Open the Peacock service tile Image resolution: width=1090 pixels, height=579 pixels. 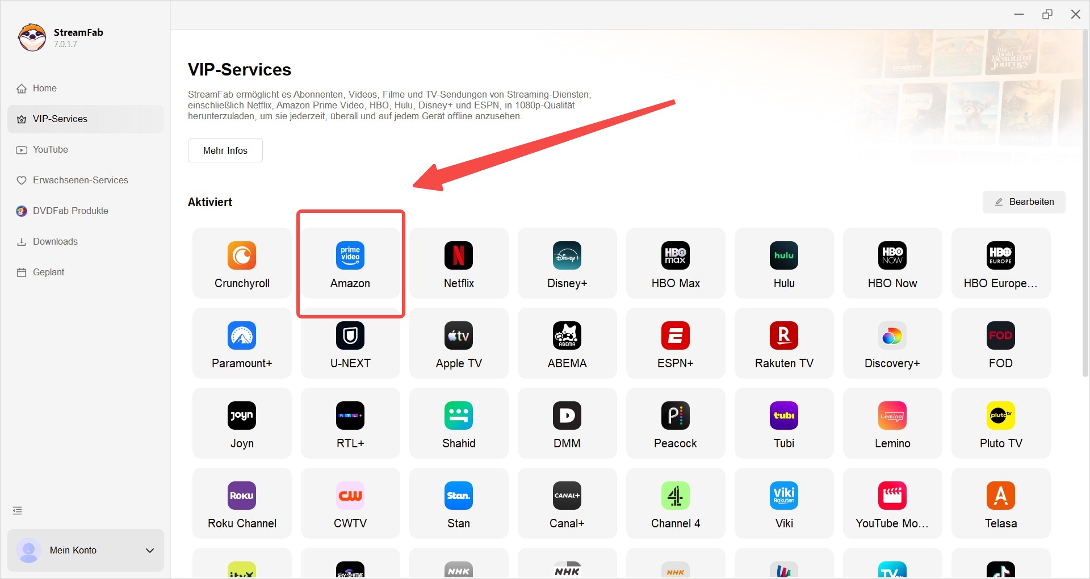pyautogui.click(x=675, y=423)
